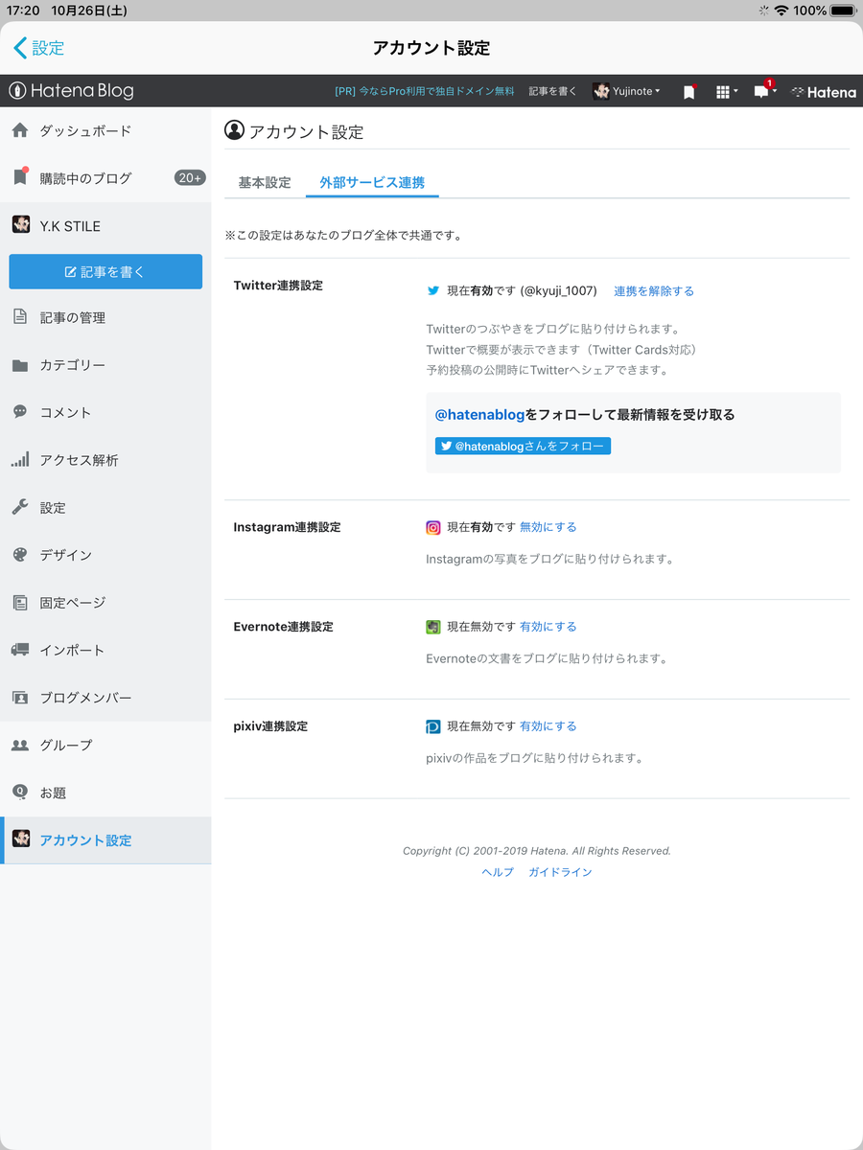
Task: Open アカウント設定 in the sidebar
Action: tap(105, 840)
